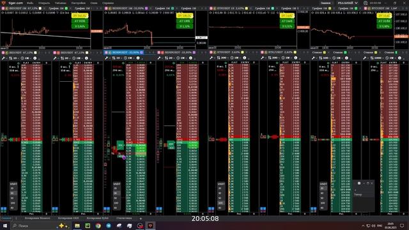Open Windows Start menu

coord(4,226)
